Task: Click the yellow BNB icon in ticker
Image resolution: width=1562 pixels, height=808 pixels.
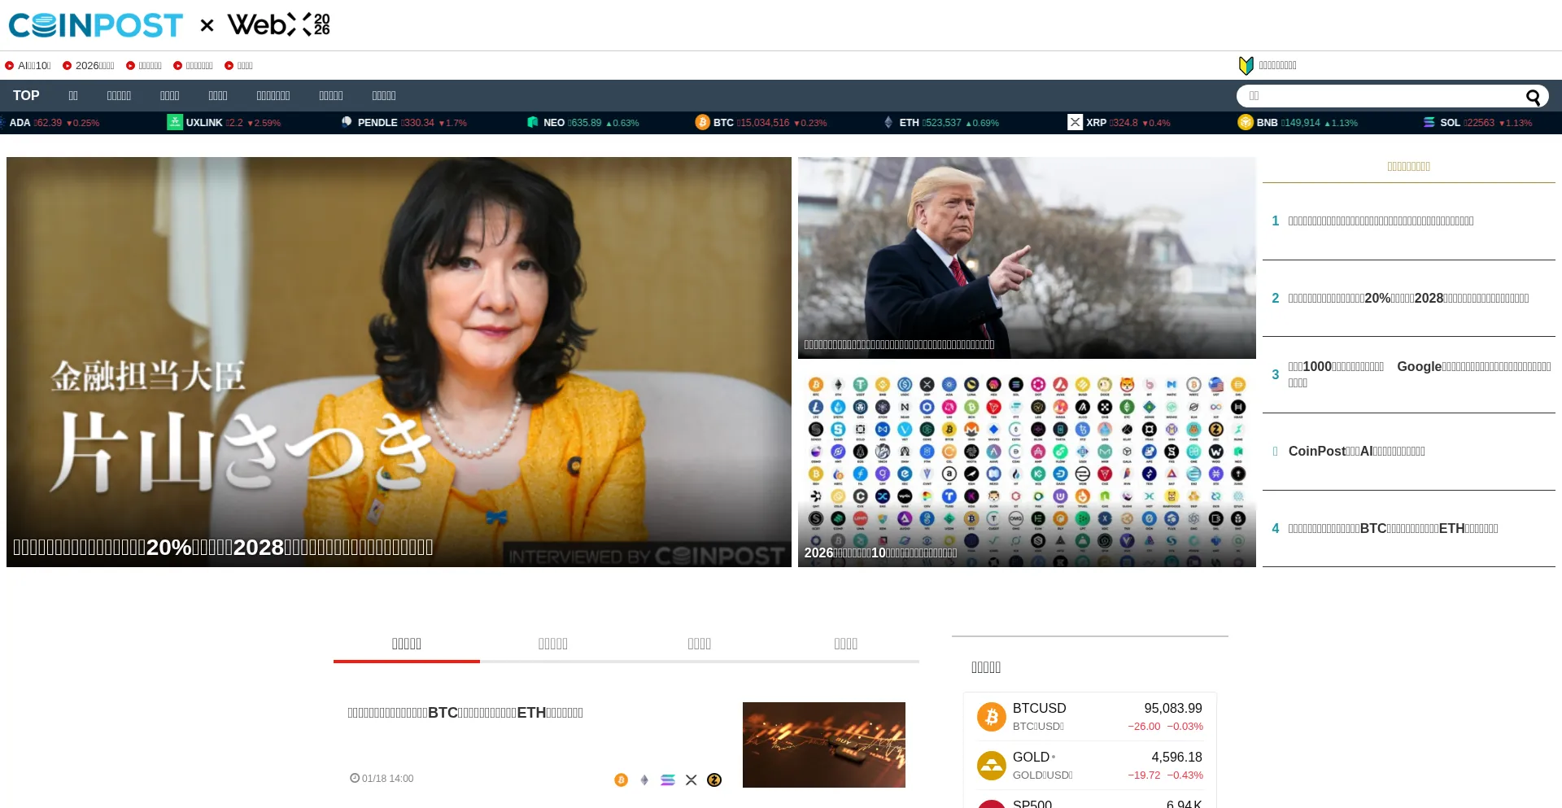Action: [x=1246, y=122]
